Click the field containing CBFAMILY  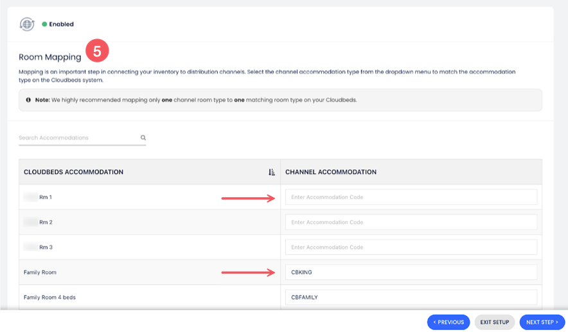(x=411, y=297)
